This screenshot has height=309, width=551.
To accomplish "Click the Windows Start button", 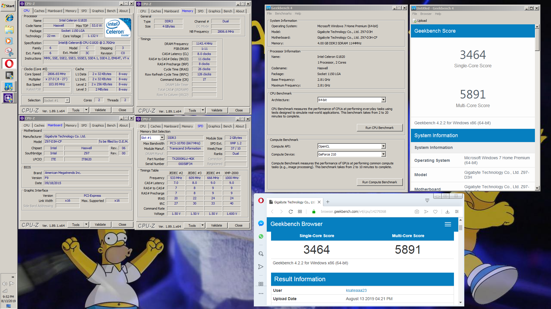I will tap(8, 6).
